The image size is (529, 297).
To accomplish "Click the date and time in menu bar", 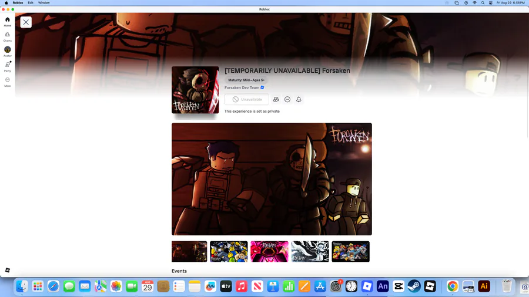I will click(x=510, y=3).
